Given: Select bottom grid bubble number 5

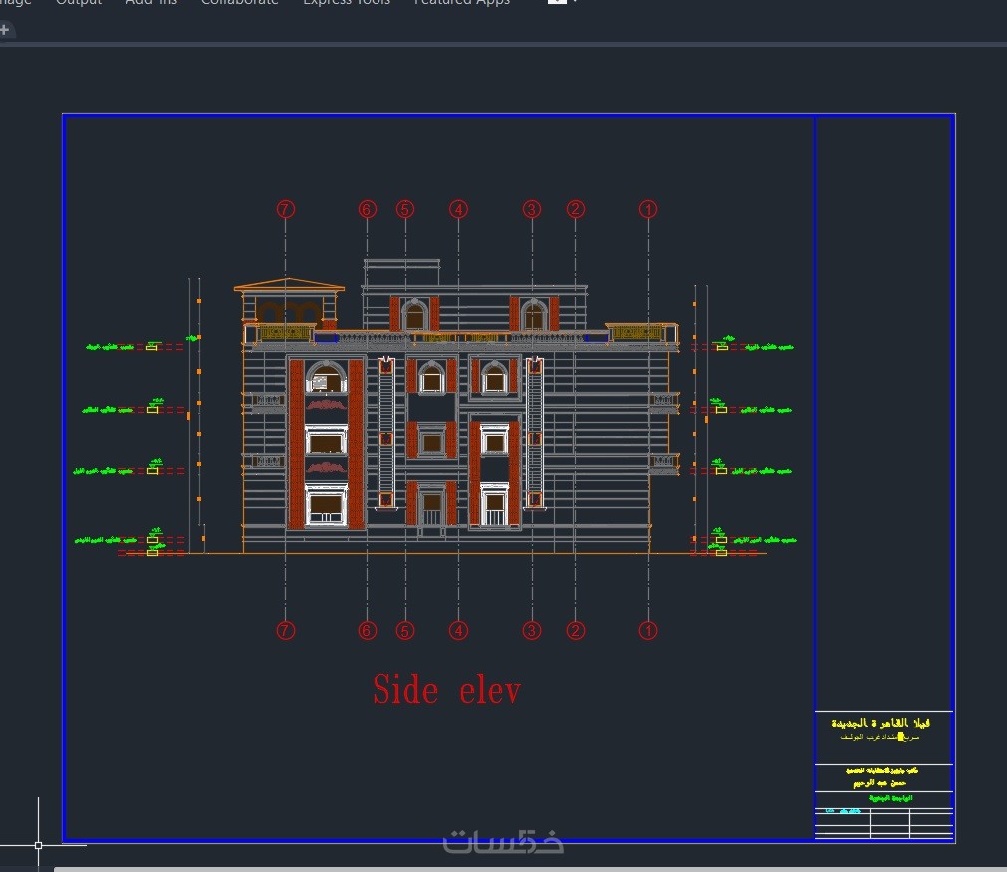Looking at the screenshot, I should [405, 631].
